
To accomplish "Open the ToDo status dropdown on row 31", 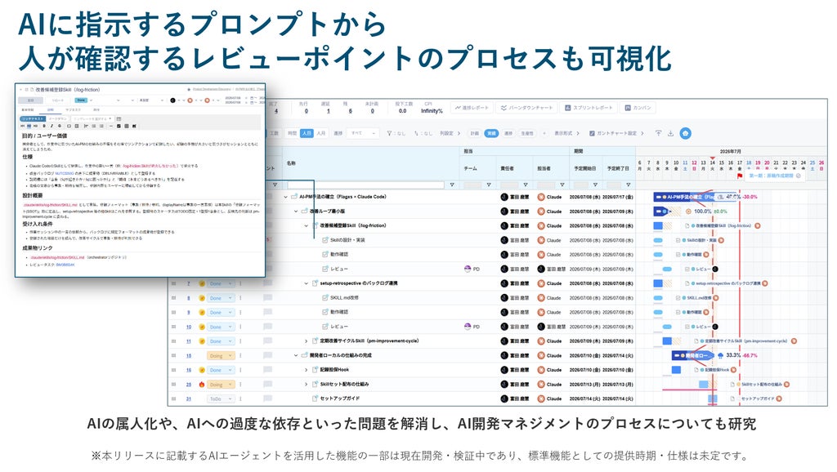I will (x=221, y=399).
